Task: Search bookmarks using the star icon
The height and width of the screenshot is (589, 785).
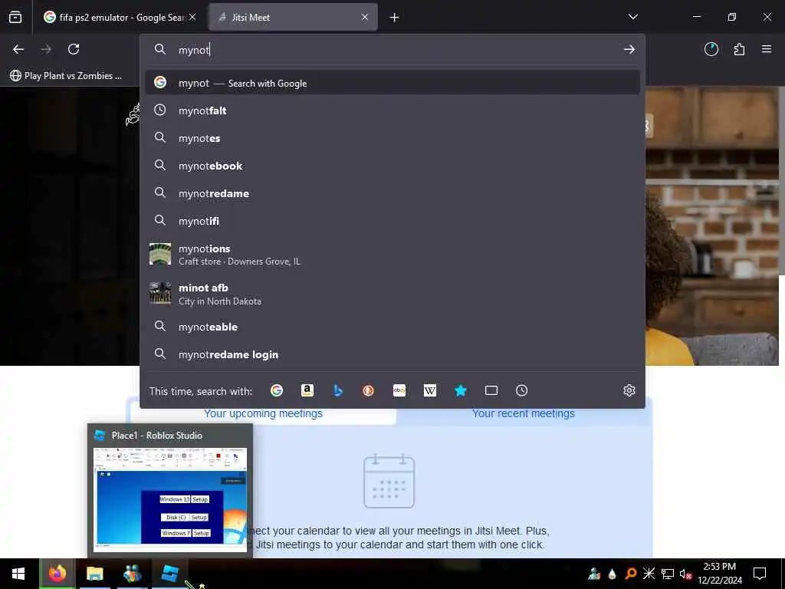Action: coord(461,390)
